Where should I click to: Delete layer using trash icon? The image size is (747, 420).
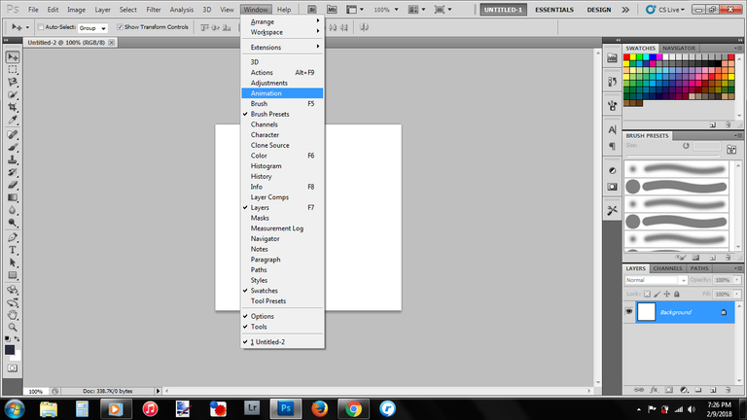[728, 390]
